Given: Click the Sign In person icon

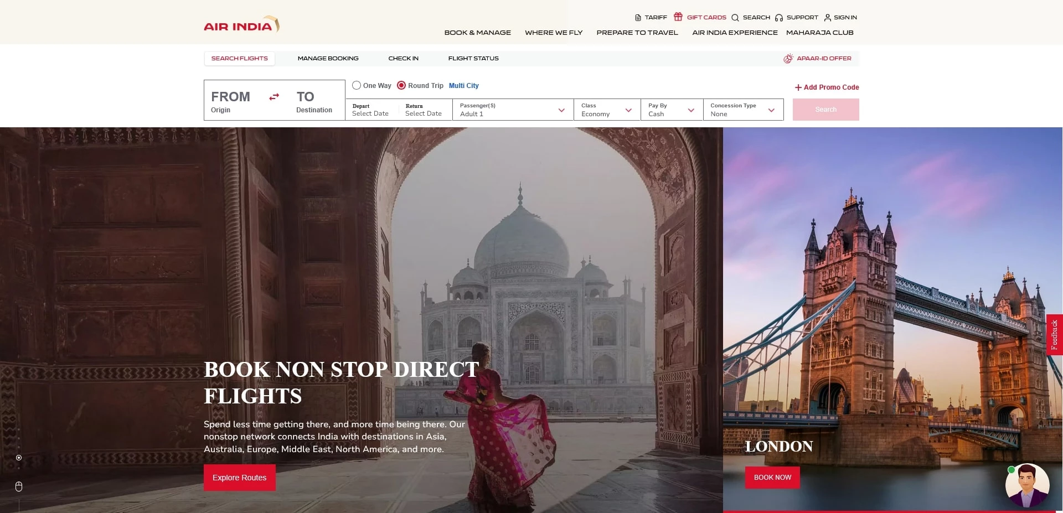Looking at the screenshot, I should coord(827,17).
